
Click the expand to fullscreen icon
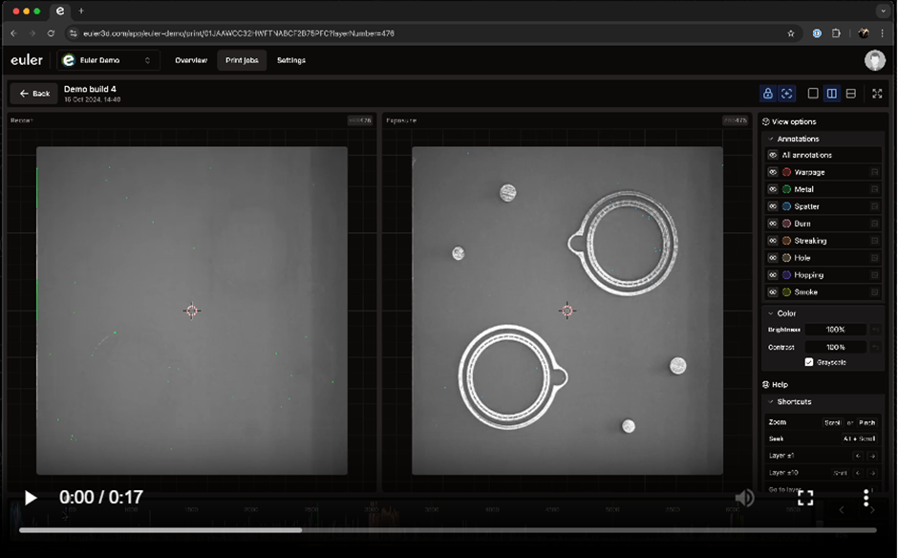click(877, 94)
